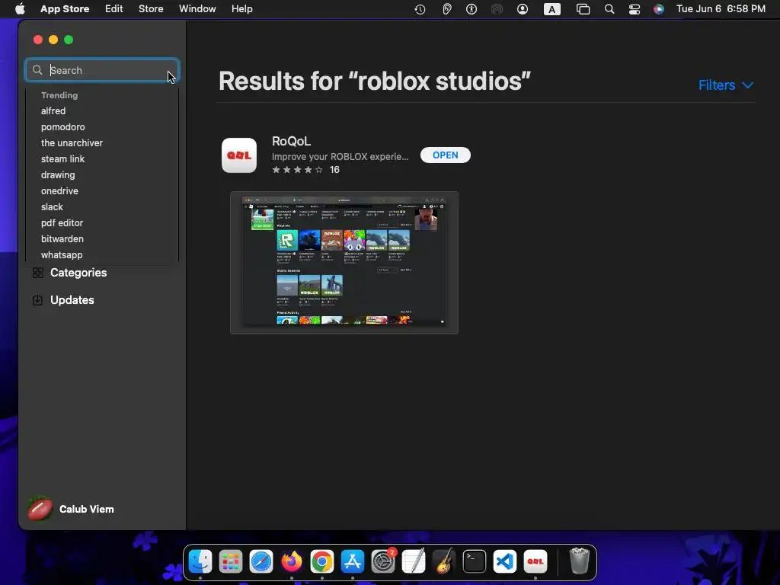Open Google Chrome from the Dock
Screen dimensions: 780x585
322,561
